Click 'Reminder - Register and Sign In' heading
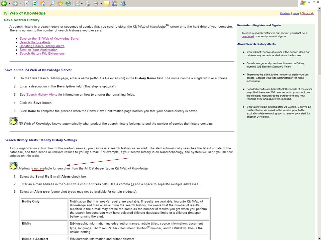The height and width of the screenshot is (240, 321). coord(259,26)
